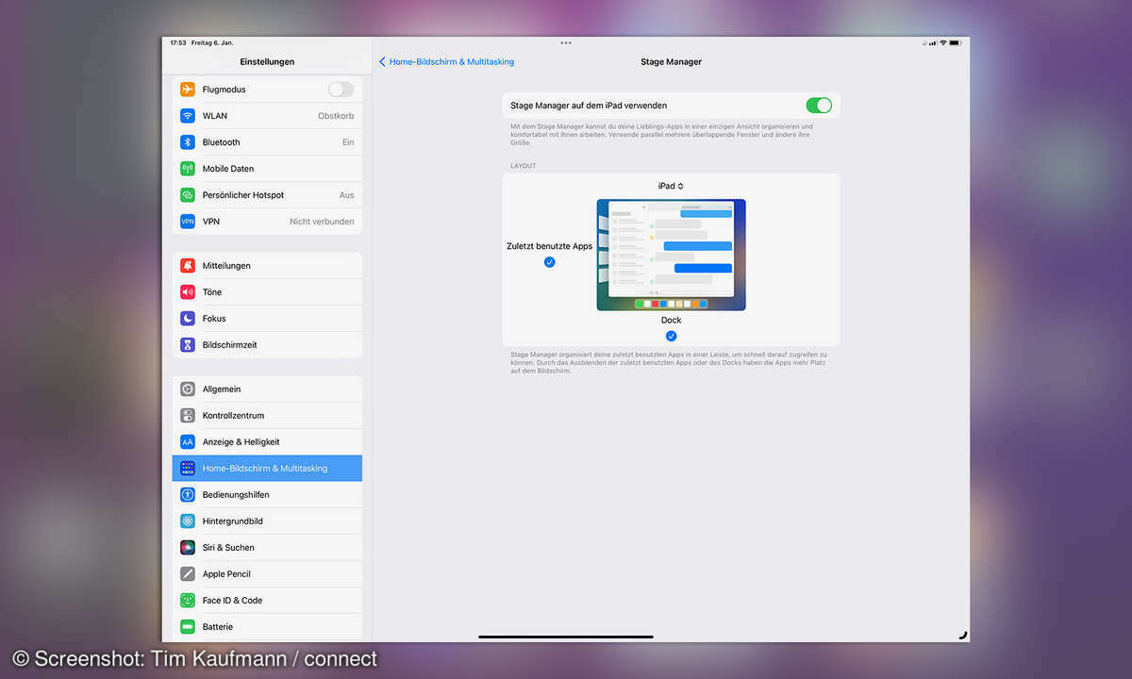This screenshot has width=1132, height=679.
Task: Tap the Batterie icon
Action: click(x=188, y=627)
